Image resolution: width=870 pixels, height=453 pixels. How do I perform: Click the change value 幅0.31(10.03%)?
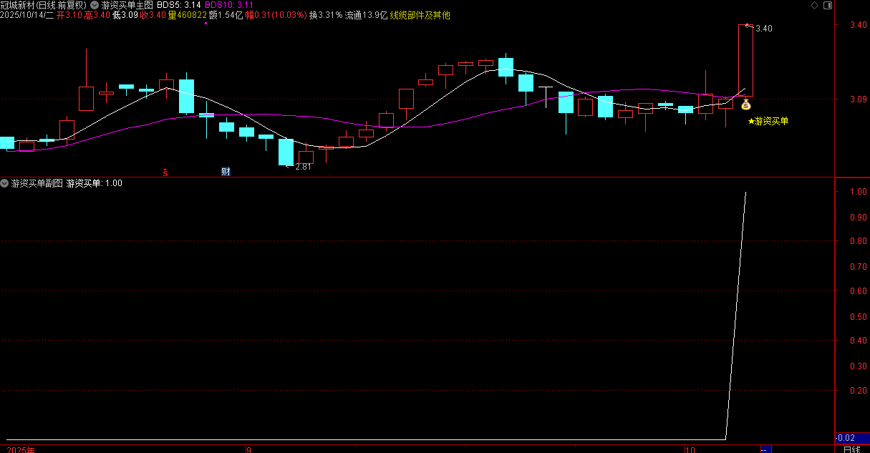point(276,14)
